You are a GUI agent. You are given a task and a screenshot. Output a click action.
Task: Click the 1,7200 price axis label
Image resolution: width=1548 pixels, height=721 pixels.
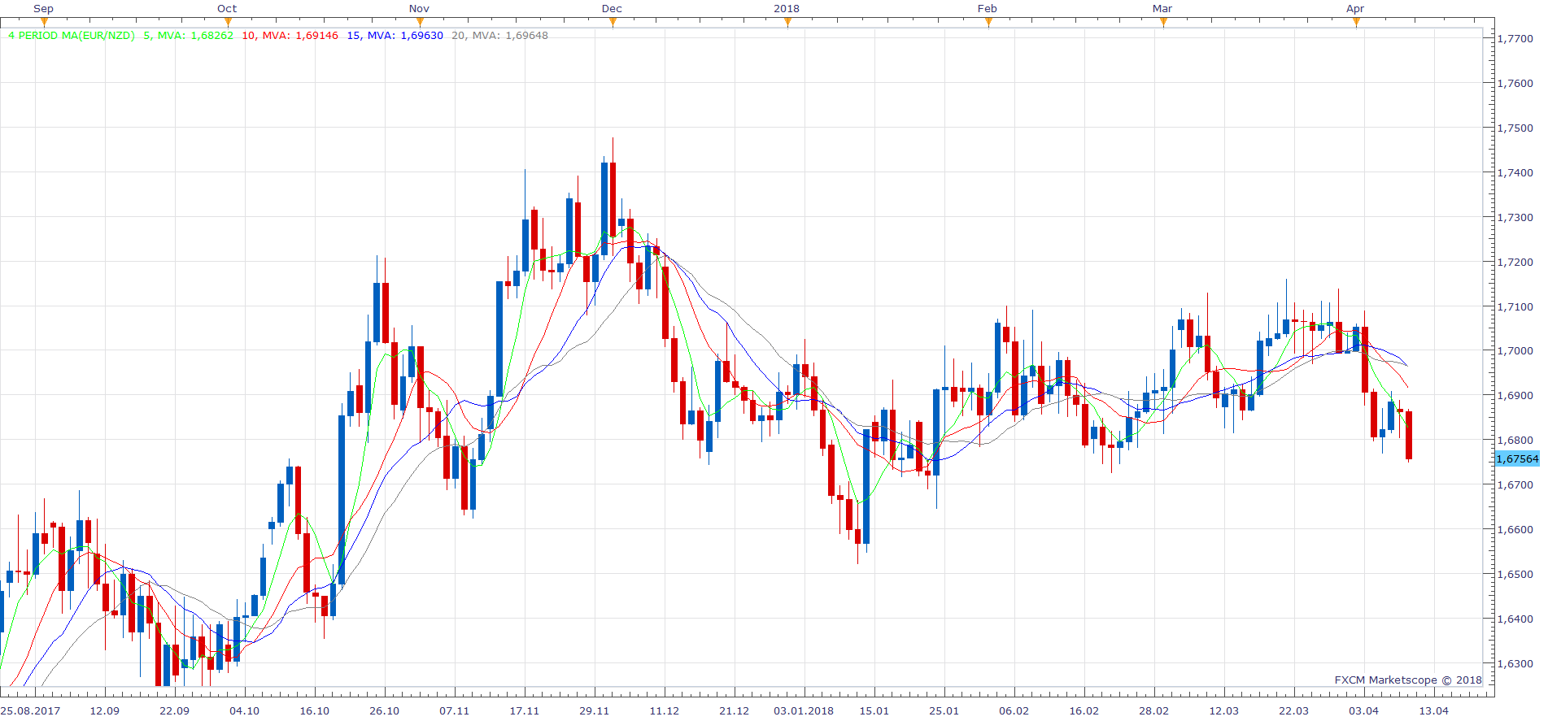(x=1515, y=262)
